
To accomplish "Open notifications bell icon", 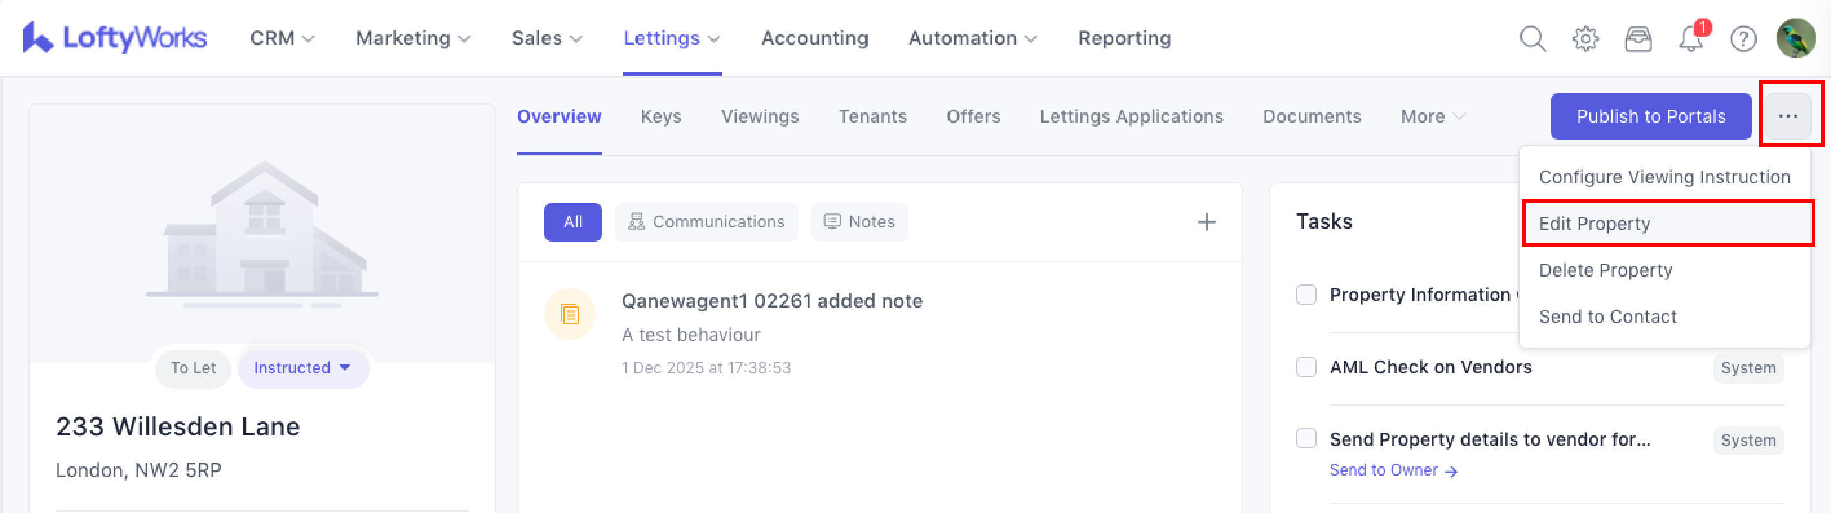I will [x=1691, y=39].
